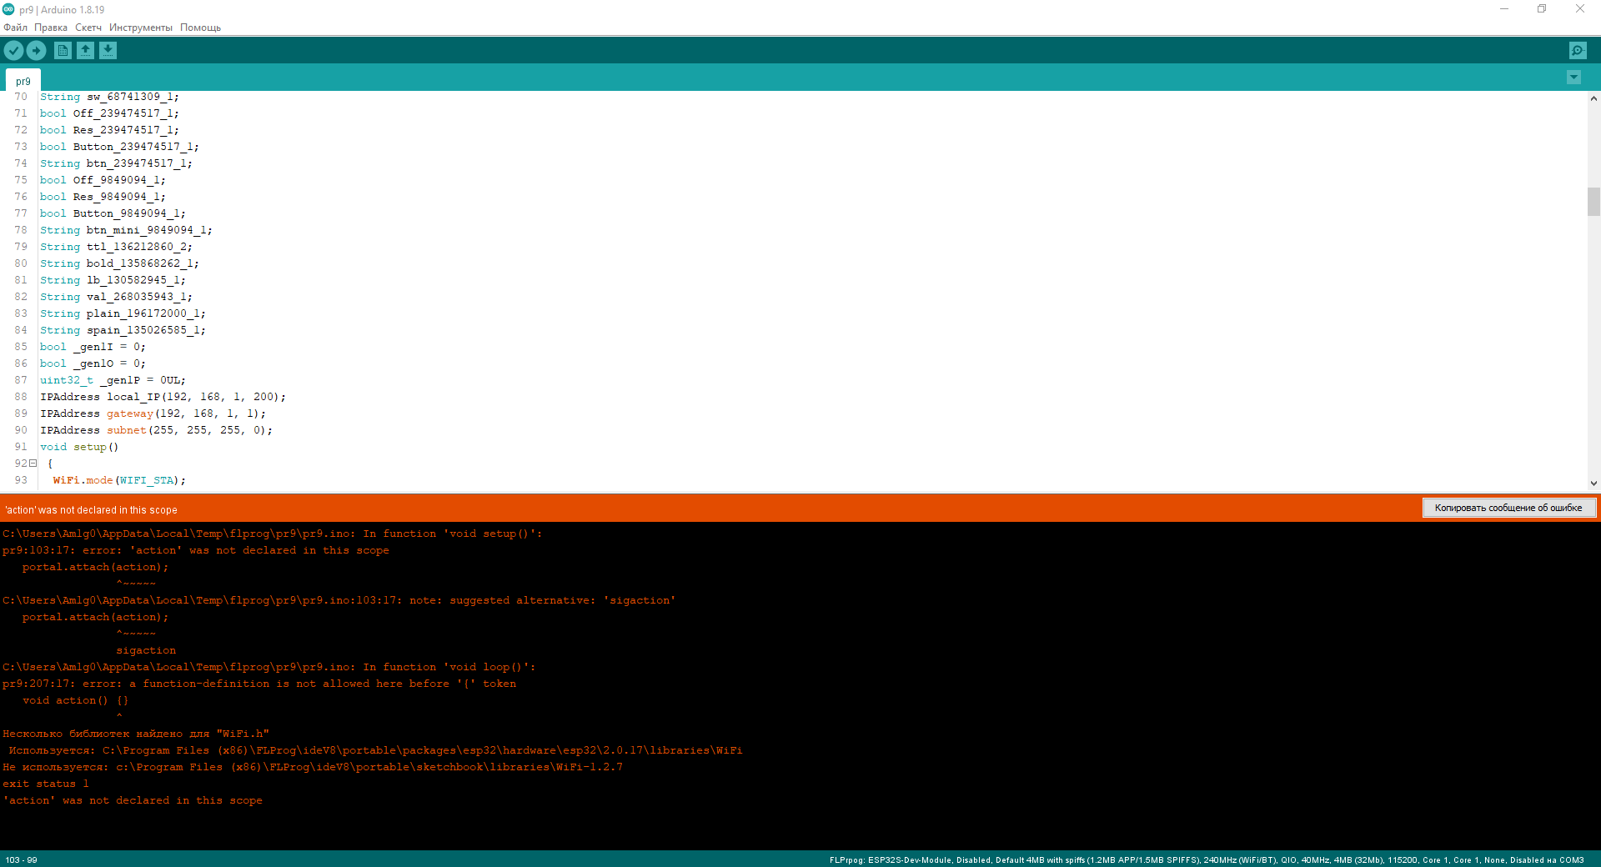Click the 'IPAddress local_IP' code line
The width and height of the screenshot is (1601, 867).
(163, 397)
